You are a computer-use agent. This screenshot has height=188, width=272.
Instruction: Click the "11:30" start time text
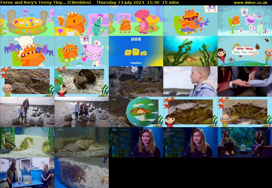(153, 2)
